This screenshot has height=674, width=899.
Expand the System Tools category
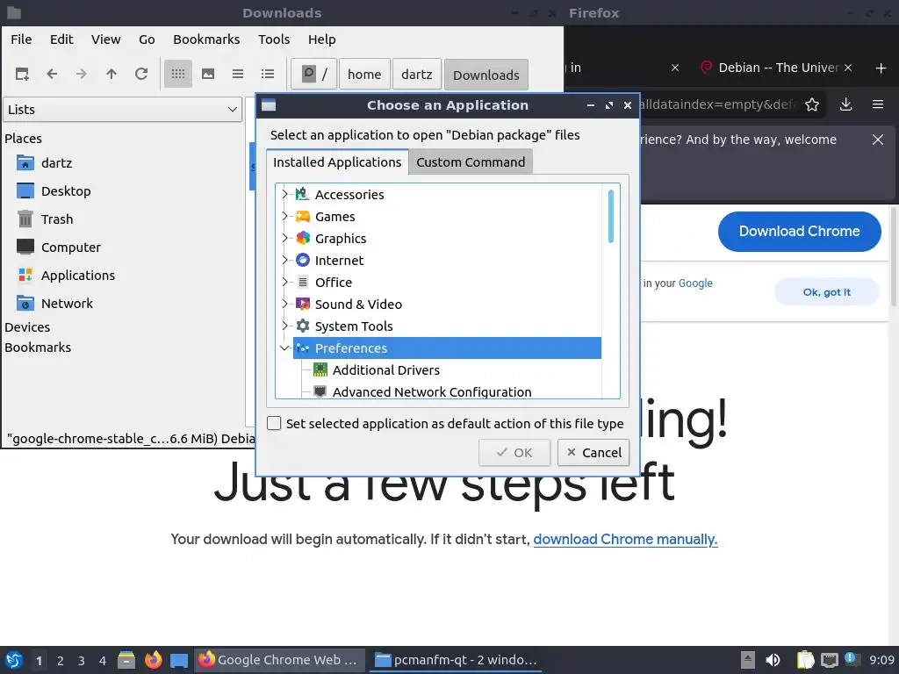284,326
